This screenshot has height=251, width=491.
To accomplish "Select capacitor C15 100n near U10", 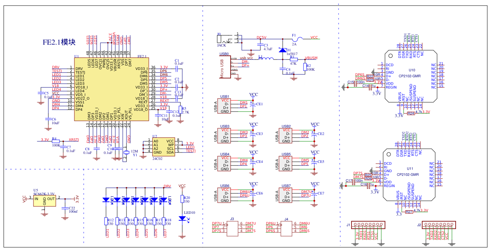I will point(355,84).
